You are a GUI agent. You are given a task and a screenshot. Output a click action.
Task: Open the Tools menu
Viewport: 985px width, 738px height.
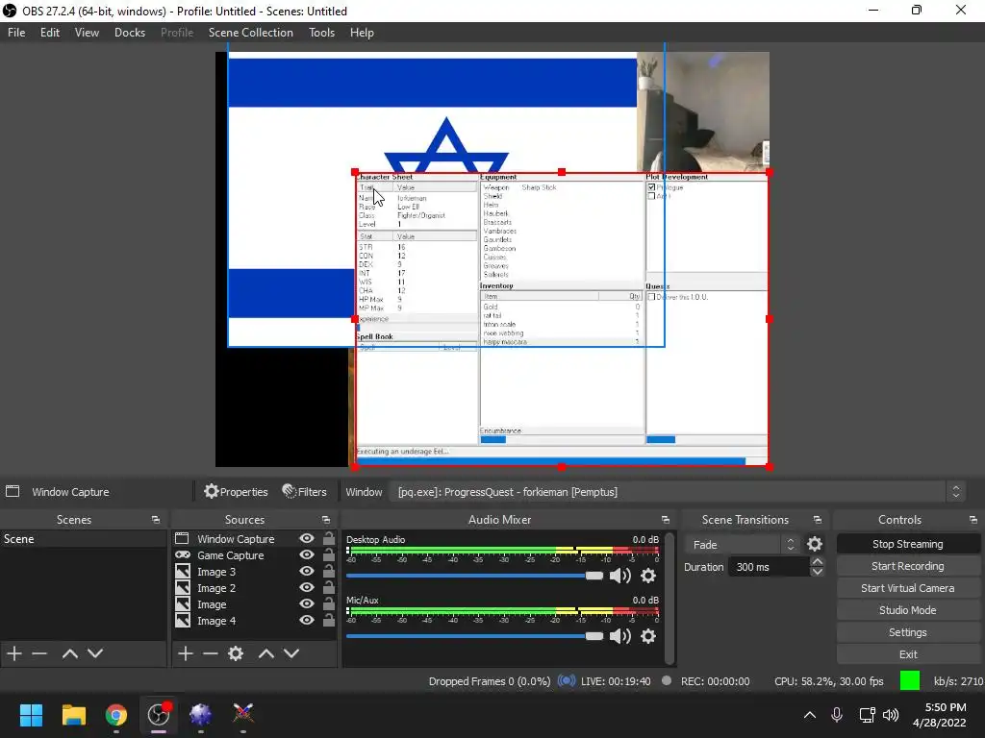click(x=321, y=32)
